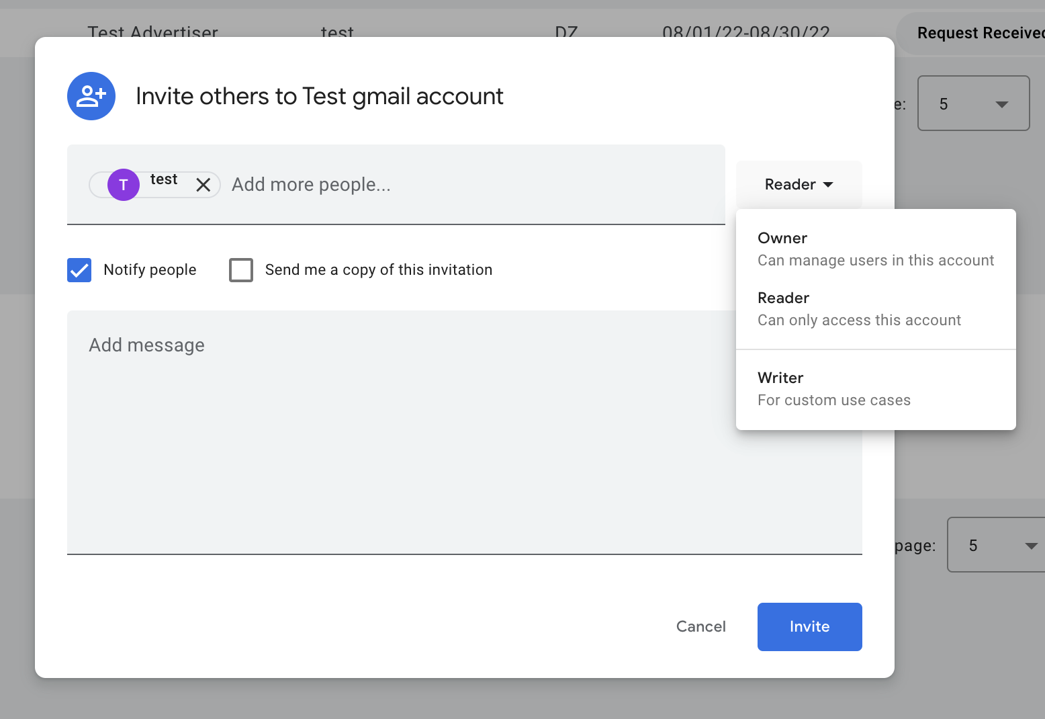Click the Invite button
This screenshot has height=719, width=1045.
pyautogui.click(x=809, y=626)
